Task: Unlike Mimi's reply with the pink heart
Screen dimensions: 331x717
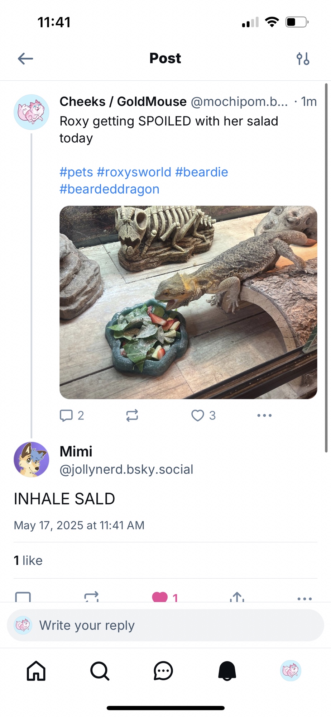Action: pyautogui.click(x=160, y=597)
